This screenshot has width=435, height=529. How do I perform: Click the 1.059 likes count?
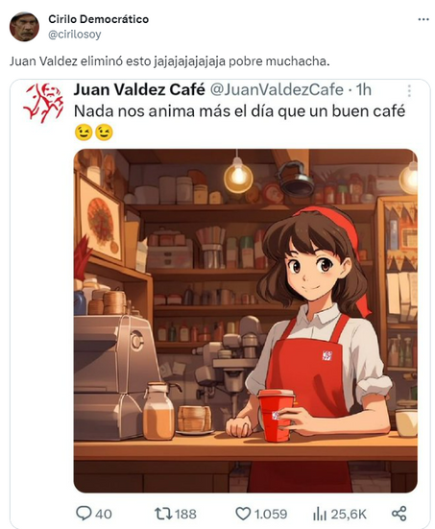tap(271, 514)
